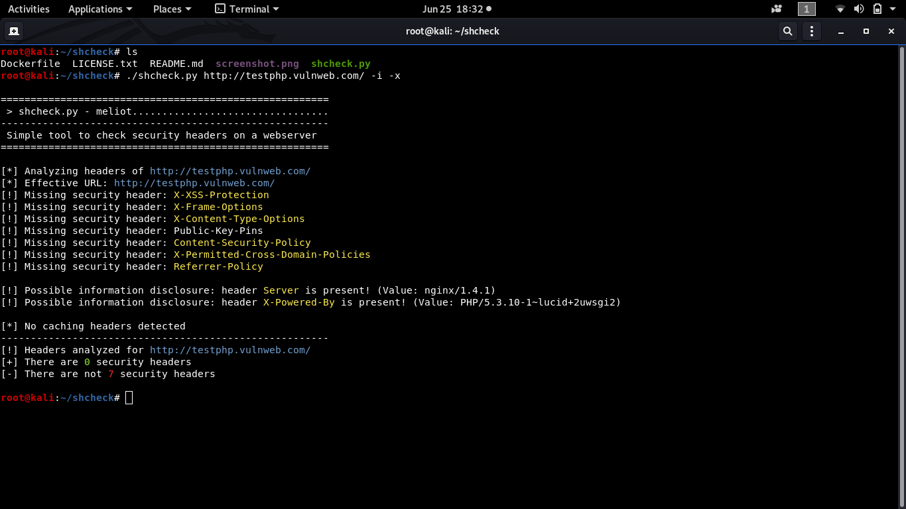The height and width of the screenshot is (509, 906).
Task: Open the network status icon
Action: point(840,9)
